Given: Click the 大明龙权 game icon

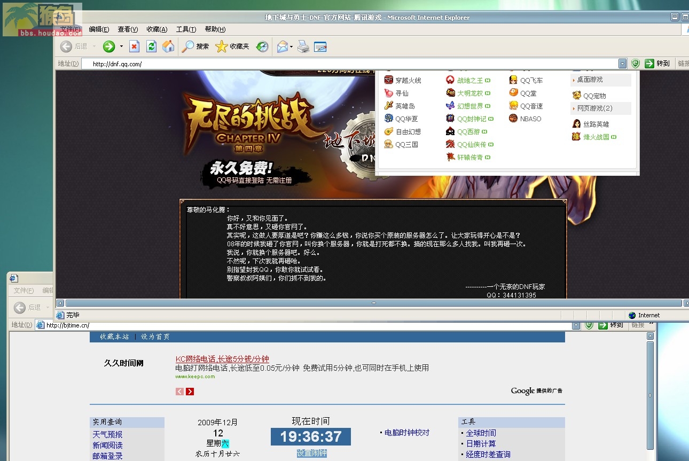Looking at the screenshot, I should pos(450,93).
